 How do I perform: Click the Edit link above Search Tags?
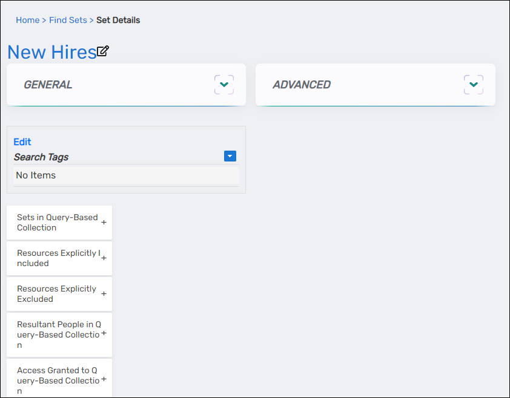(22, 142)
